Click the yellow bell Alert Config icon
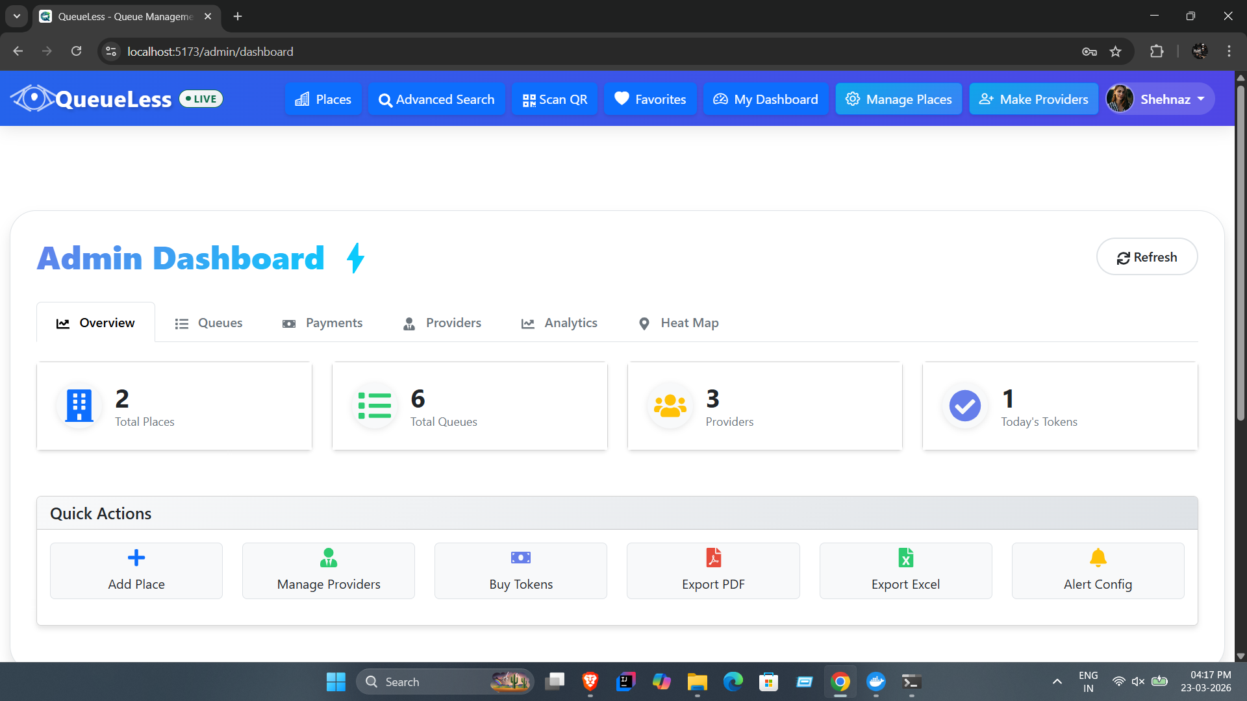1247x701 pixels. tap(1098, 558)
